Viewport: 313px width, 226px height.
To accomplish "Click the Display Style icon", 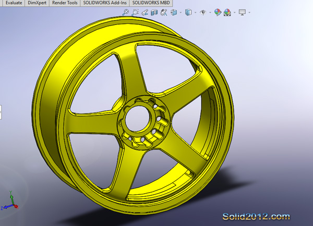I will pyautogui.click(x=188, y=12).
